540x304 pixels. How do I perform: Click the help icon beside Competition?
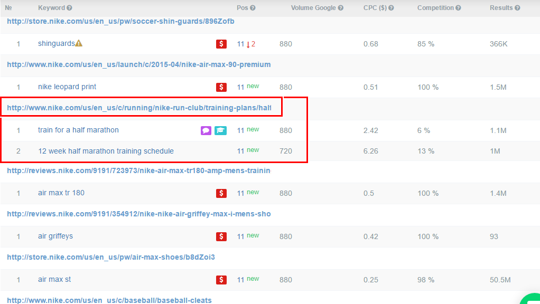tap(458, 8)
